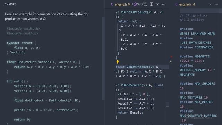Click the V3D breadcrumb label
The image size is (222, 125).
pyautogui.click(x=140, y=5)
